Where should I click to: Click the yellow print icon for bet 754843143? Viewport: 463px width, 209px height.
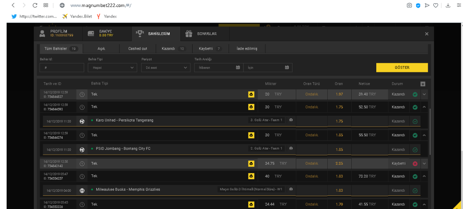(x=251, y=163)
